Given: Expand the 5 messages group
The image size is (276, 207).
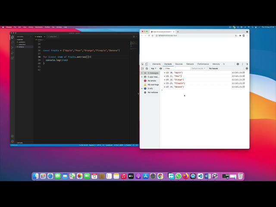Looking at the screenshot, I should (x=142, y=73).
